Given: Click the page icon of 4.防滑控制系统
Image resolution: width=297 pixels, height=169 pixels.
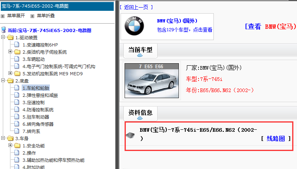Looking at the screenshot, I should (x=17, y=109).
